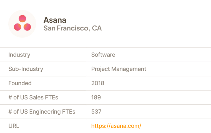211x133 pixels.
Task: Select the # of US Sales FTEs label
Action: pos(33,98)
